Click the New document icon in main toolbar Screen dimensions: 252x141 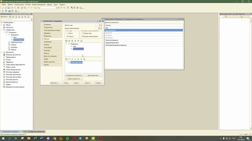[x=2, y=8]
